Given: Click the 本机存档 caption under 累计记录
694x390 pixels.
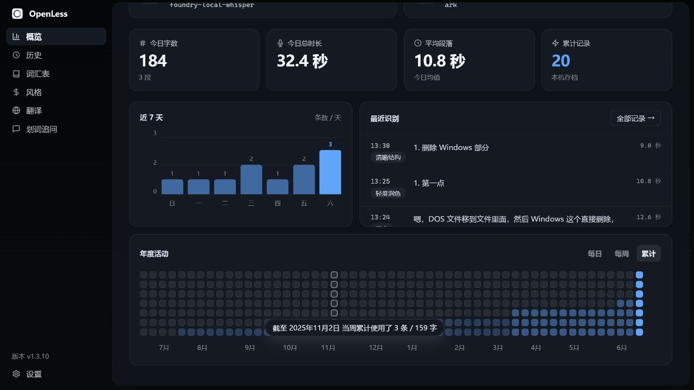Looking at the screenshot, I should [x=564, y=77].
